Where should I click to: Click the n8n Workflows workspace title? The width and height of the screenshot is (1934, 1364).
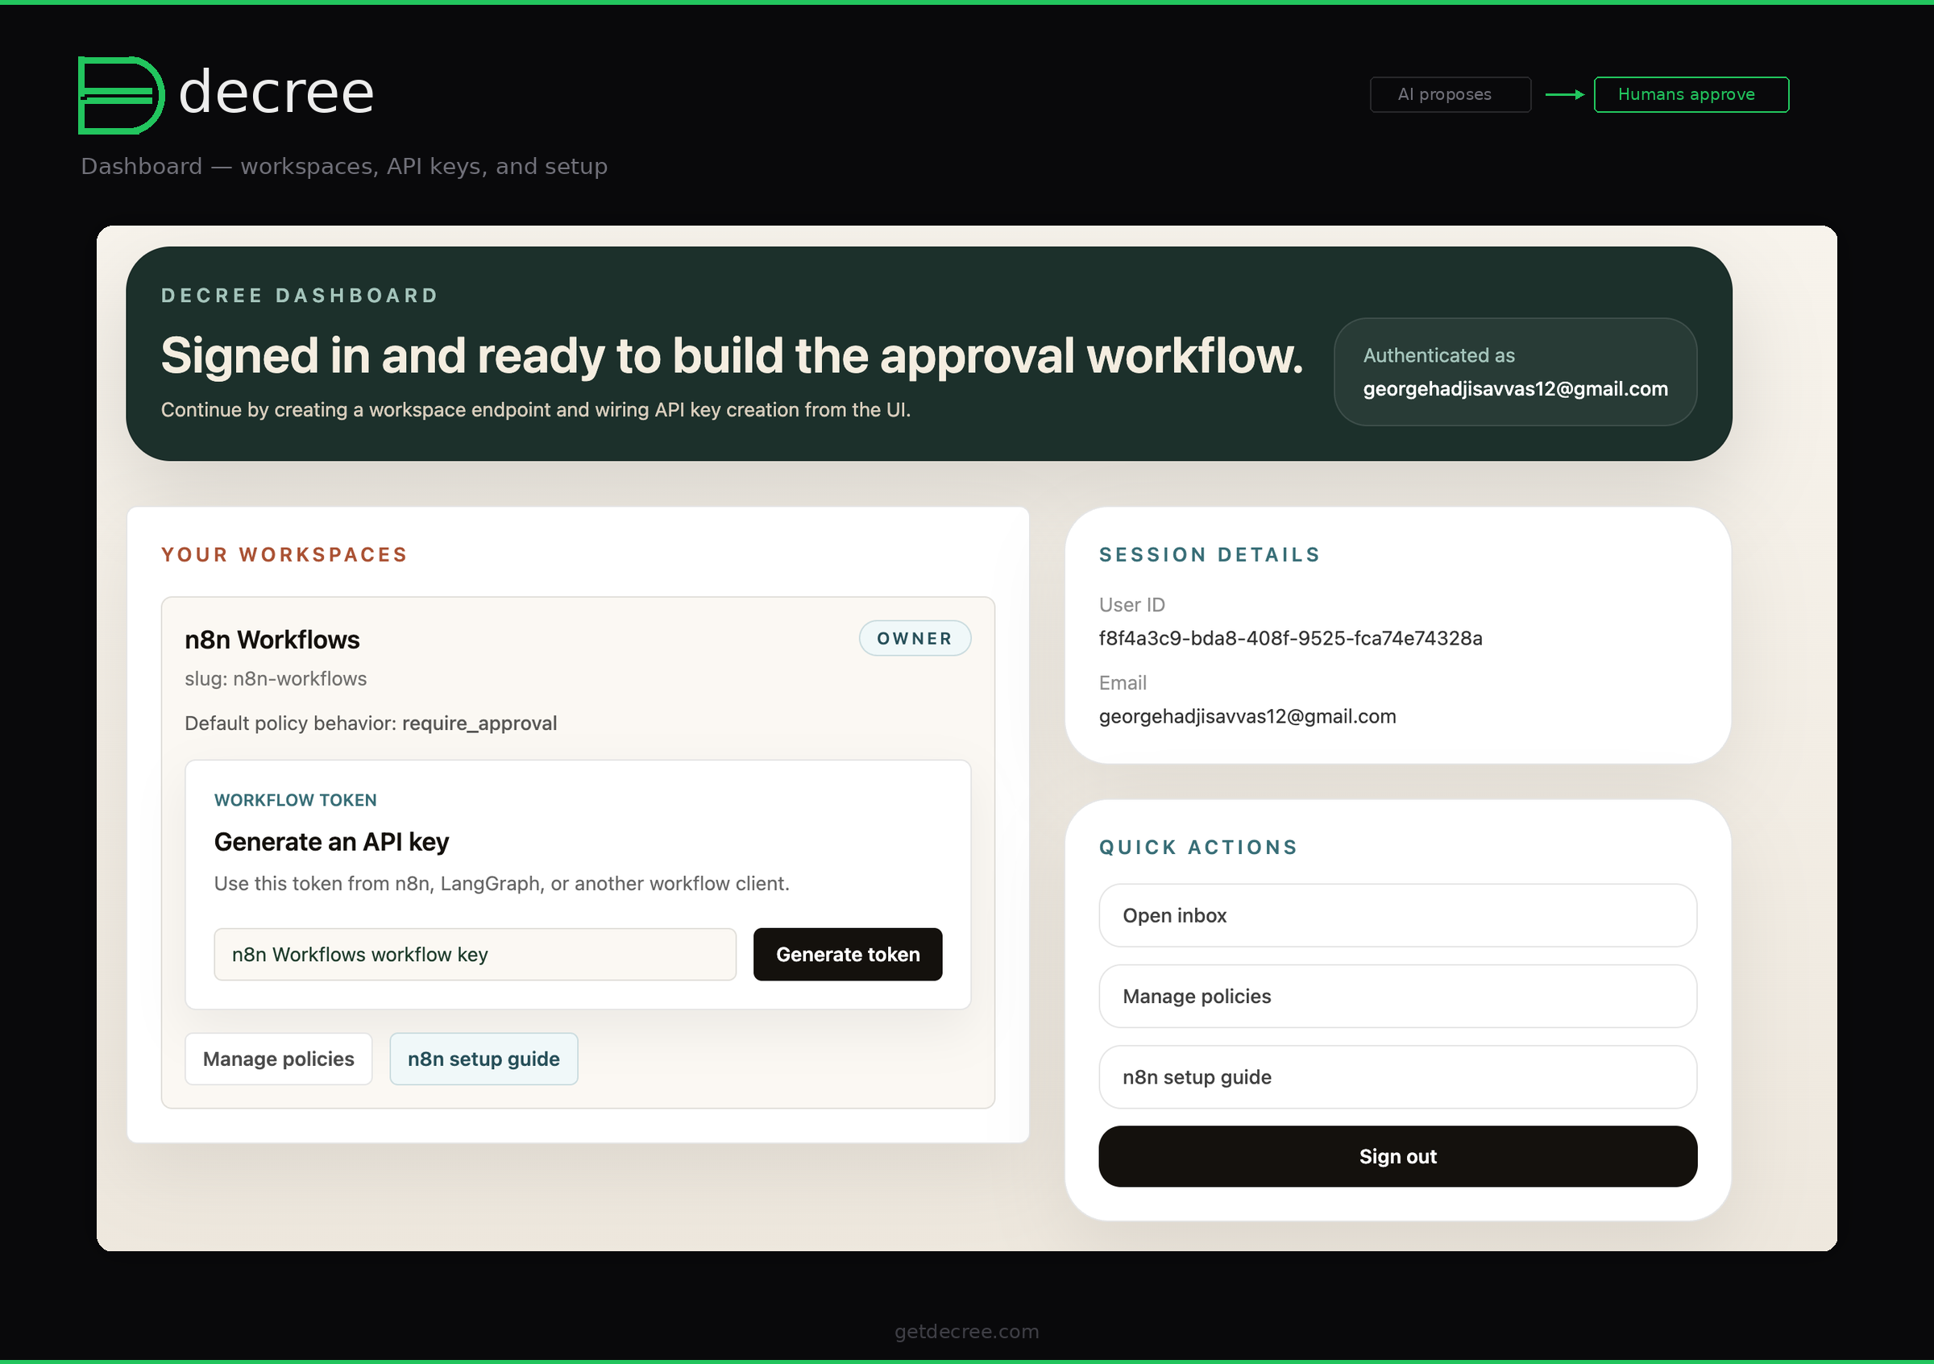click(x=272, y=640)
